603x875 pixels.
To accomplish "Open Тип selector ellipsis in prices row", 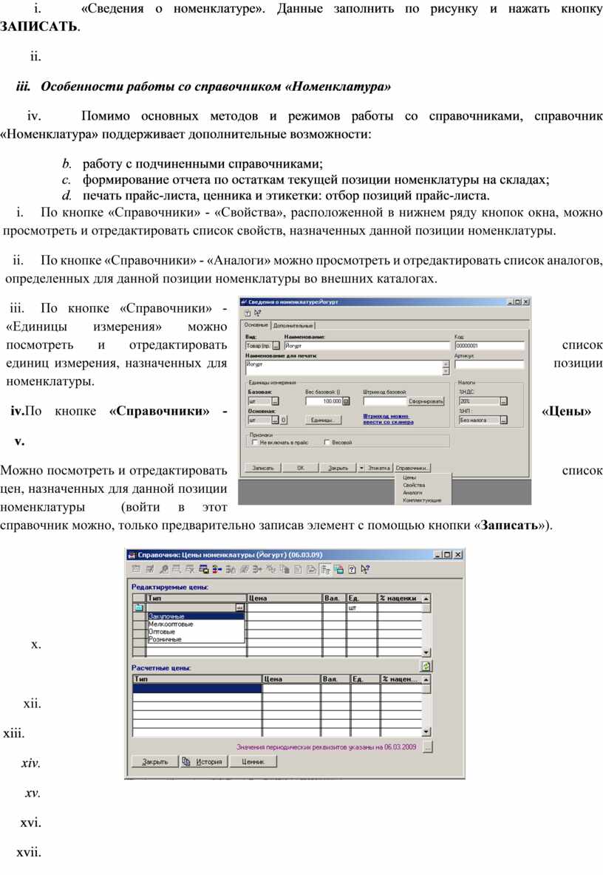I will pos(240,607).
